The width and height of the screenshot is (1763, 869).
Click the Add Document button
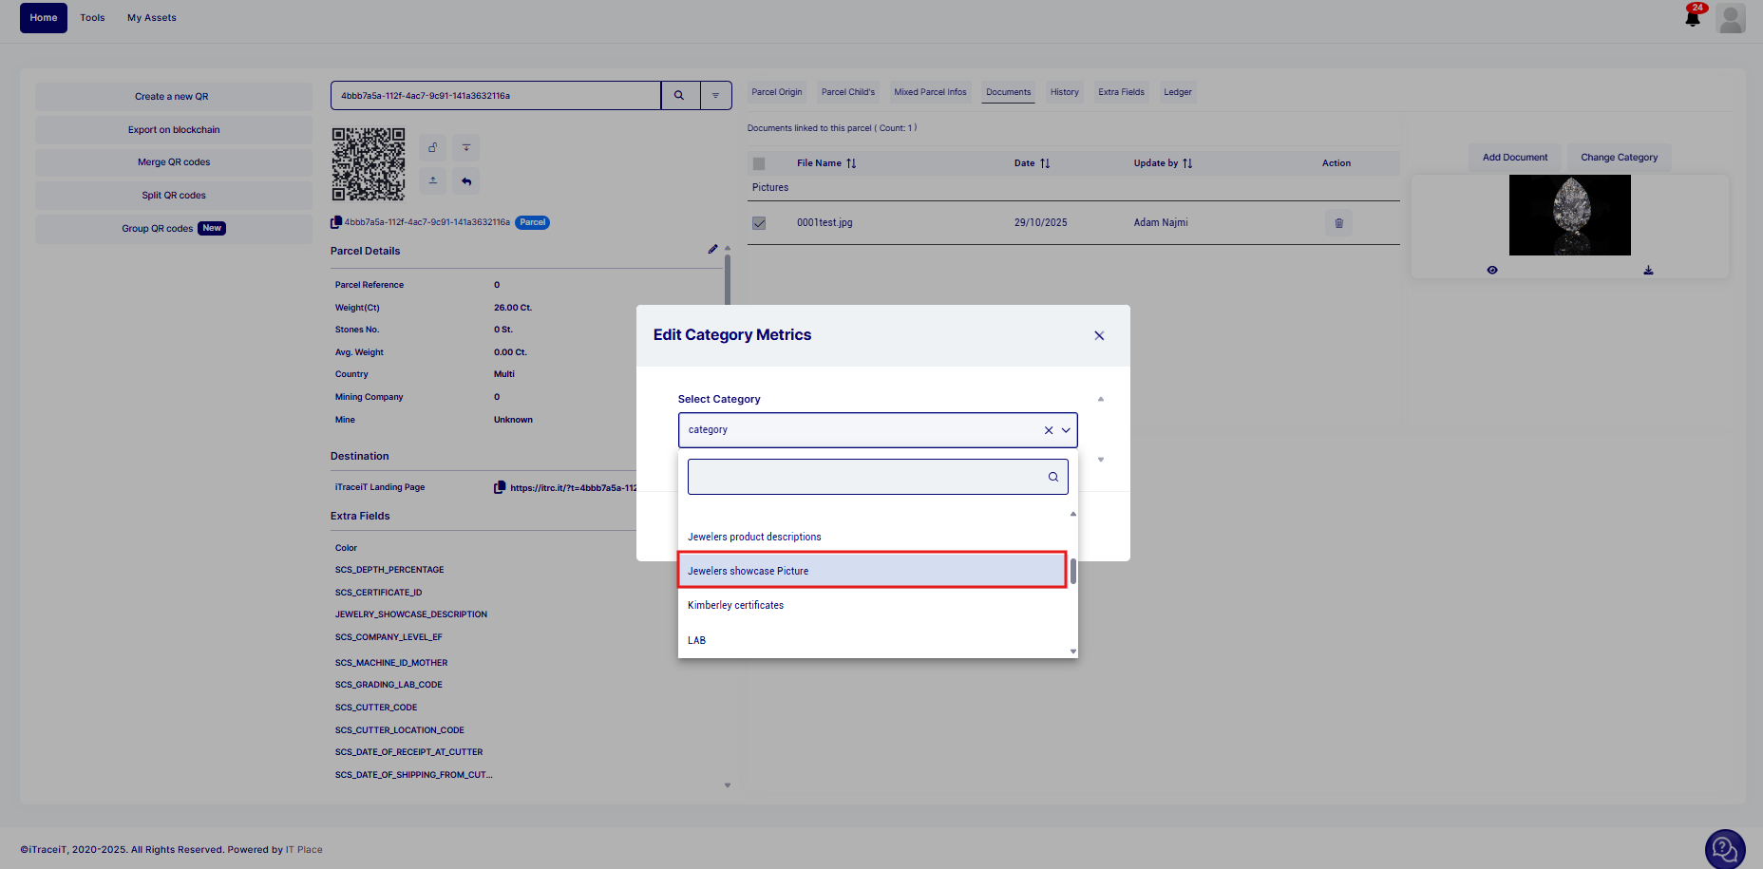(x=1514, y=158)
